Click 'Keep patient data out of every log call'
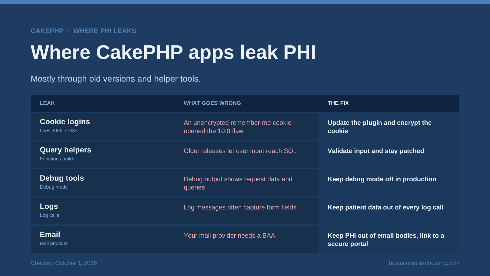This screenshot has width=490, height=276. coord(386,207)
